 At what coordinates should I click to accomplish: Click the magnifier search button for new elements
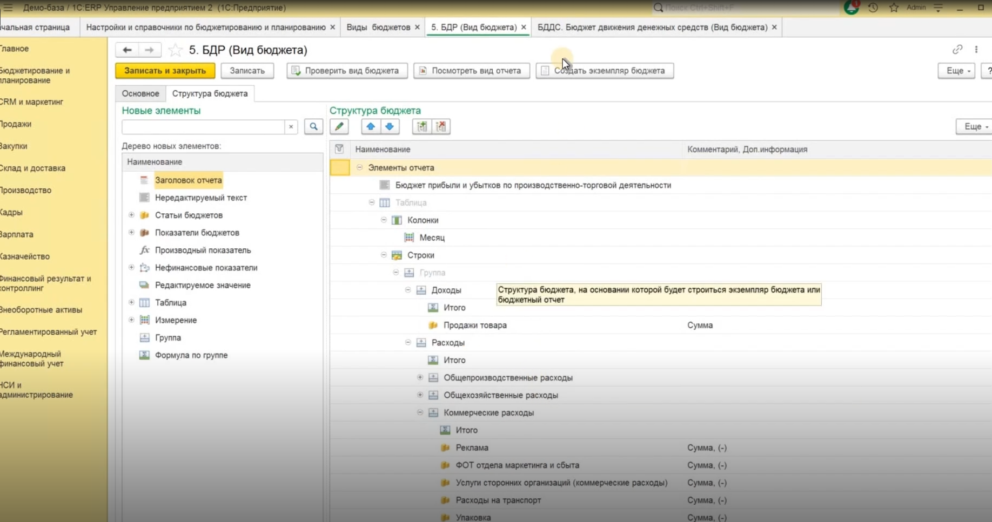(x=313, y=126)
